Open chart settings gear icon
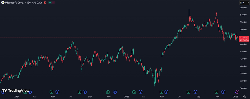Image resolution: width=250 pixels, height=99 pixels. point(245,96)
